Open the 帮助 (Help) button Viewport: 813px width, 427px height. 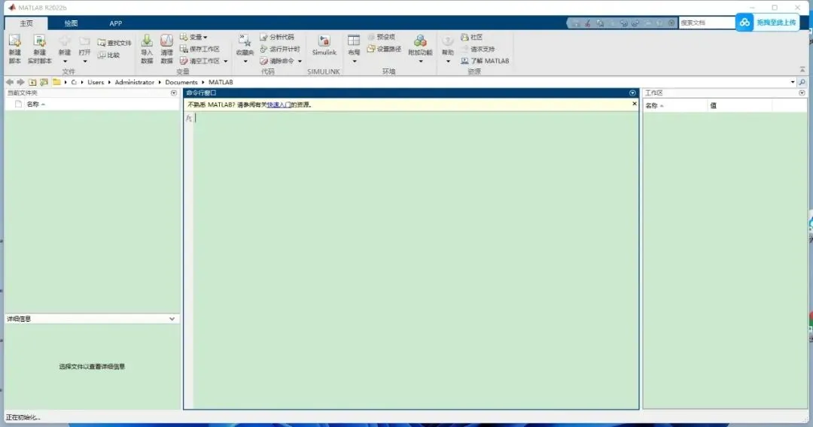[x=447, y=49]
